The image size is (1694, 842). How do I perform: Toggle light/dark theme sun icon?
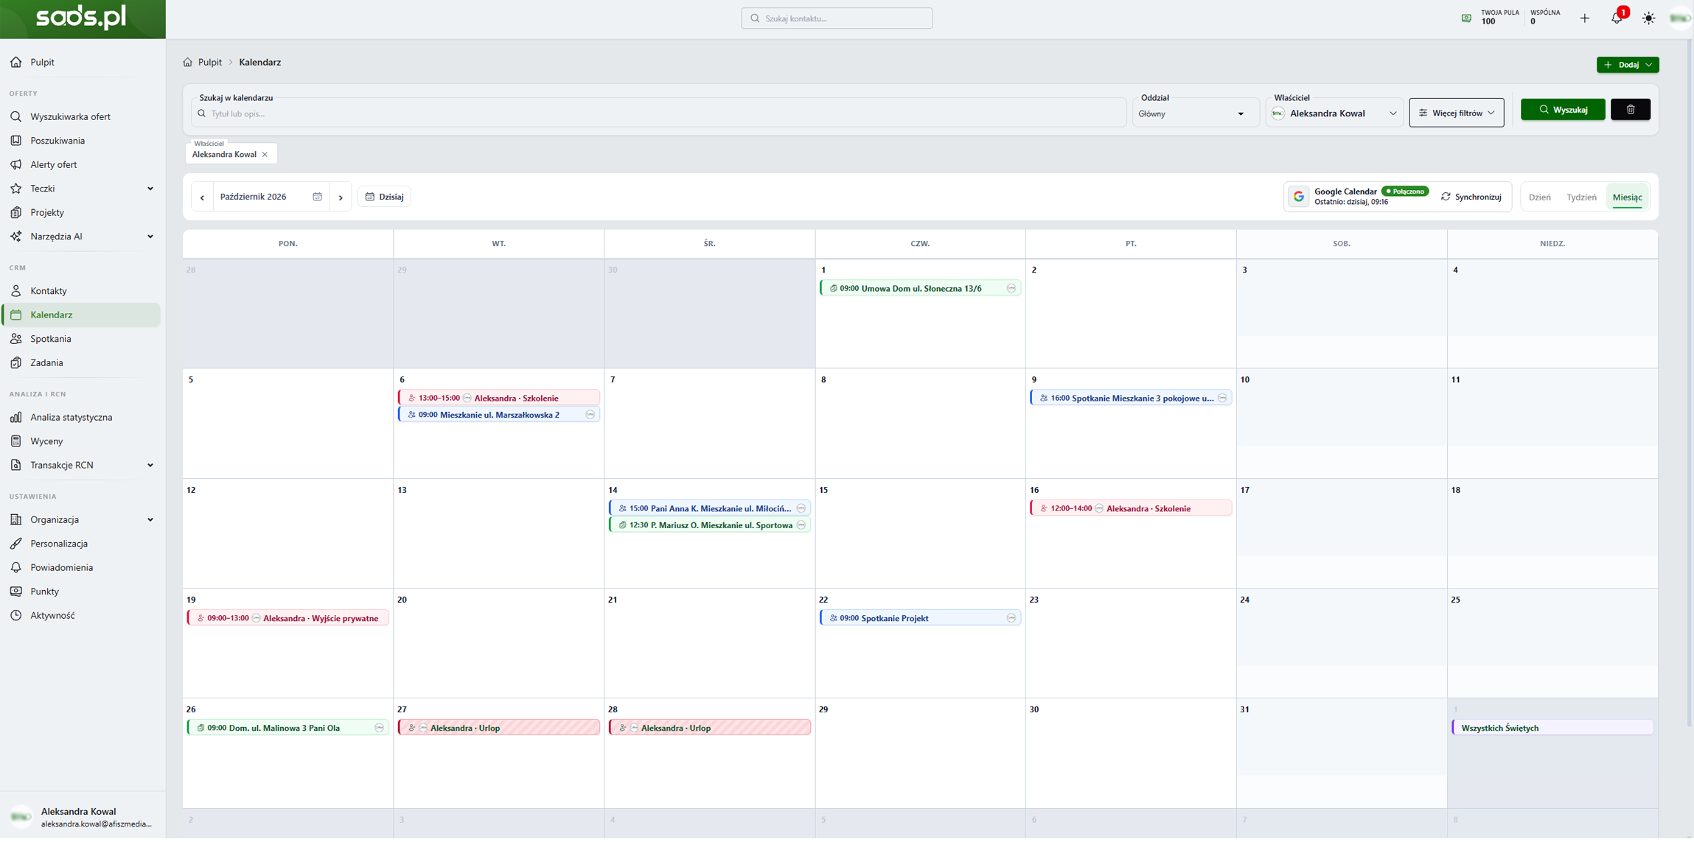click(1649, 18)
